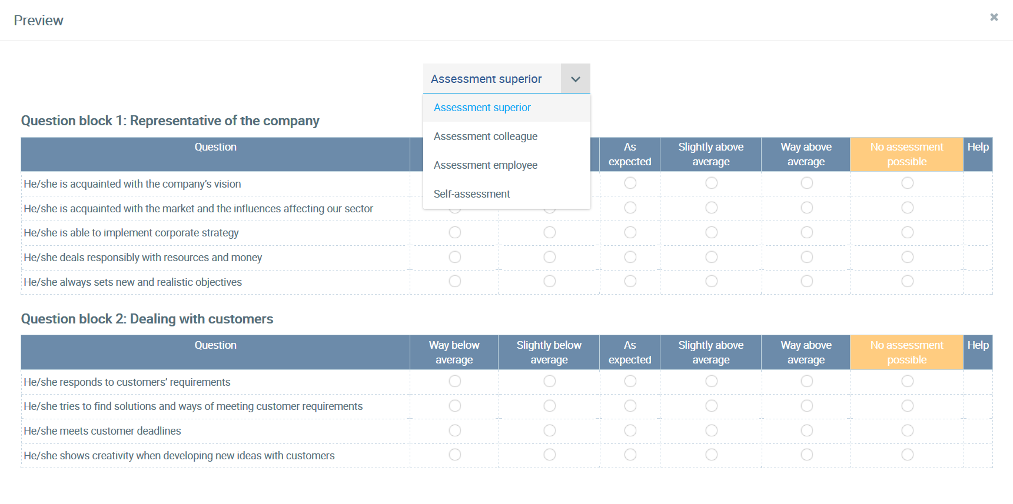Click block 2 orange No assessment possible header
This screenshot has width=1013, height=504.
pos(906,352)
